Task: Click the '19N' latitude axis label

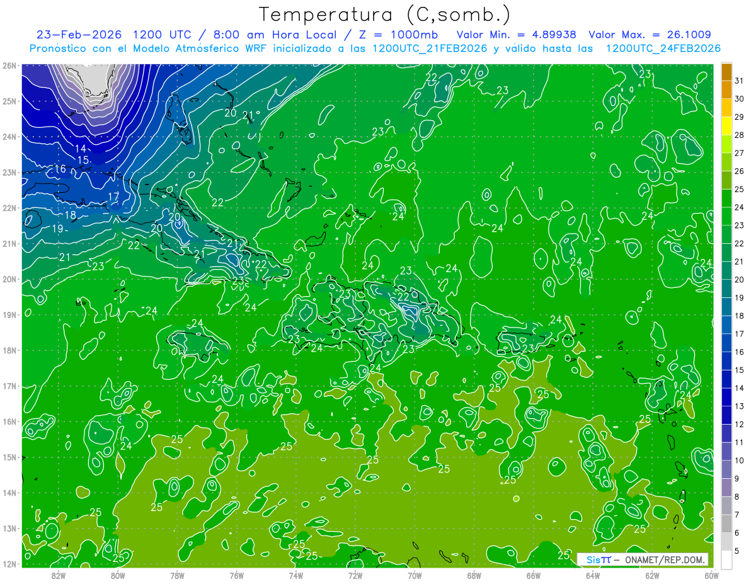Action: [9, 314]
